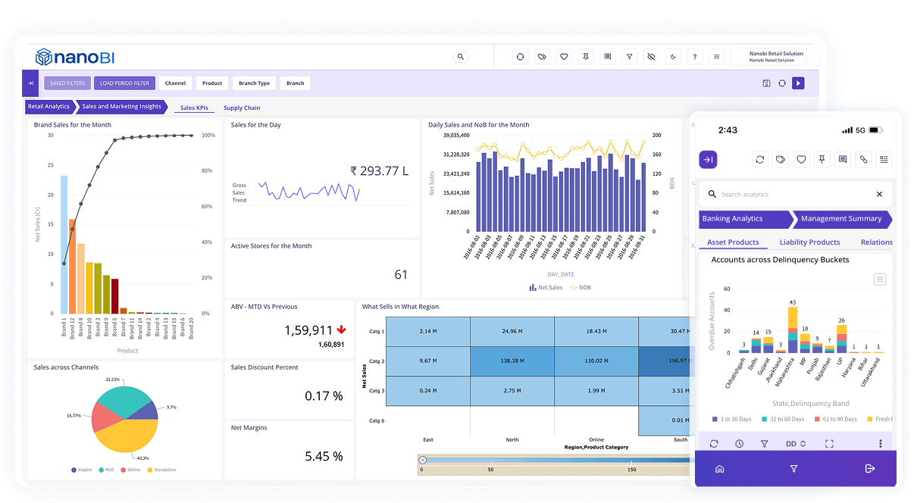Expand the DD drill-down selector in mobile view
The height and width of the screenshot is (503, 917).
click(x=795, y=443)
